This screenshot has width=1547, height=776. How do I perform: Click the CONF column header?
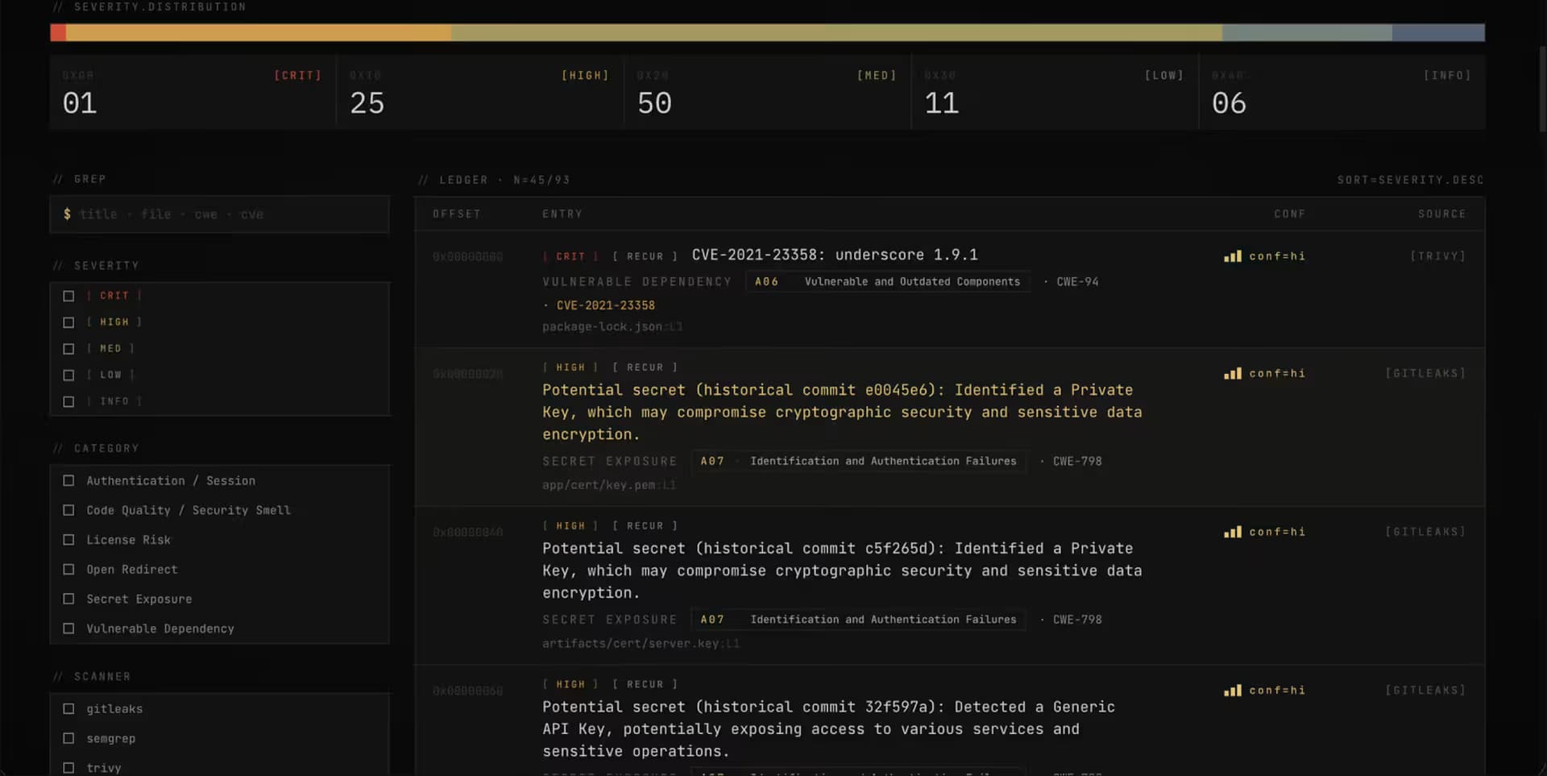click(1289, 214)
